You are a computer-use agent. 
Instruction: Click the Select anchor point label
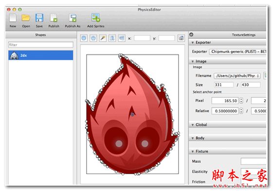pos(207,92)
